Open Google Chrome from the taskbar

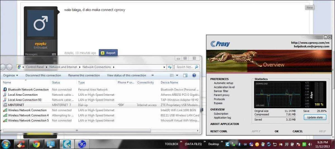pos(36,144)
